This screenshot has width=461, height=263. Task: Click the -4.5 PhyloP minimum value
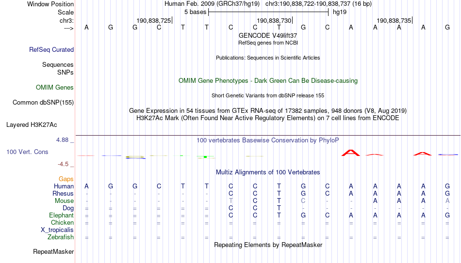point(63,164)
